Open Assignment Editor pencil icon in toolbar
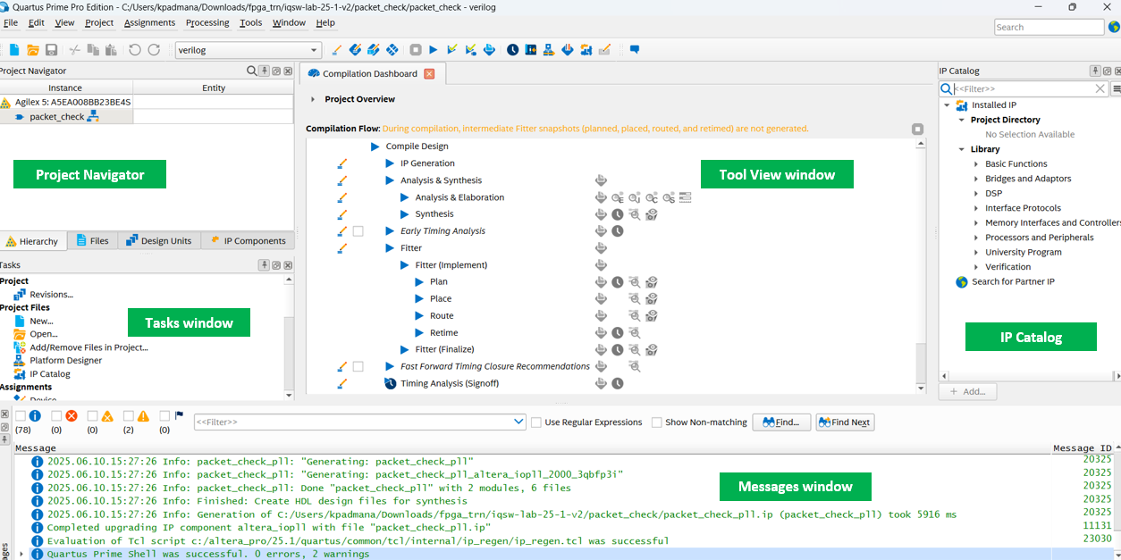 click(336, 50)
